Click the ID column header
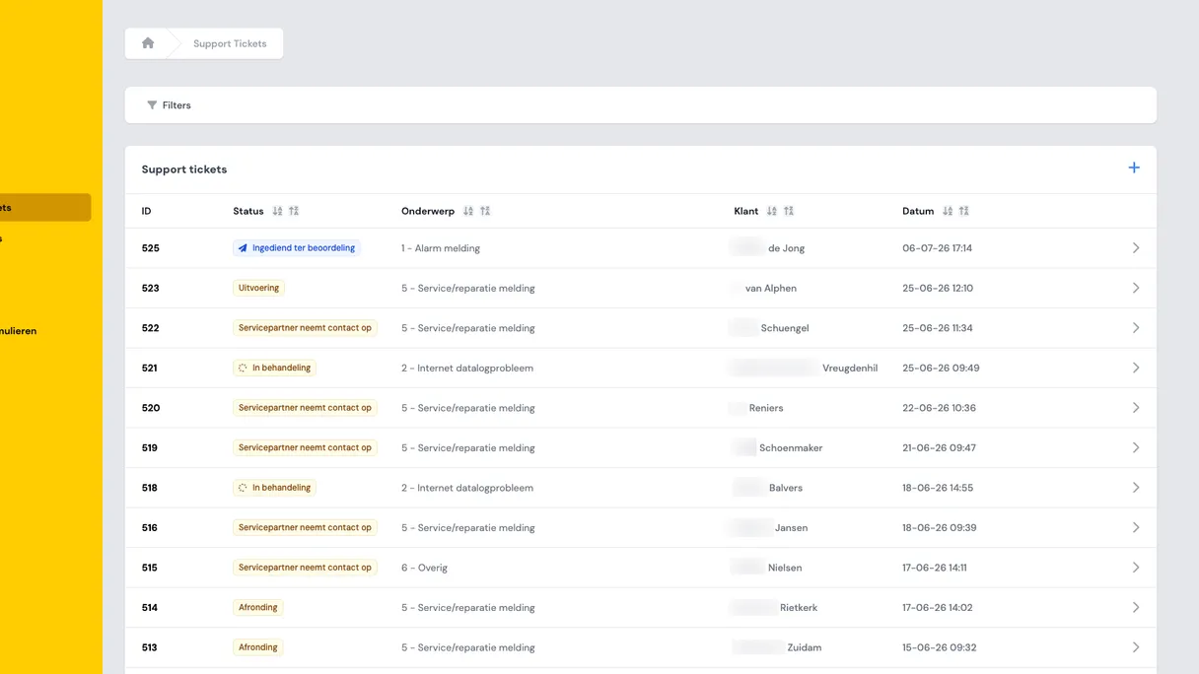 [147, 211]
